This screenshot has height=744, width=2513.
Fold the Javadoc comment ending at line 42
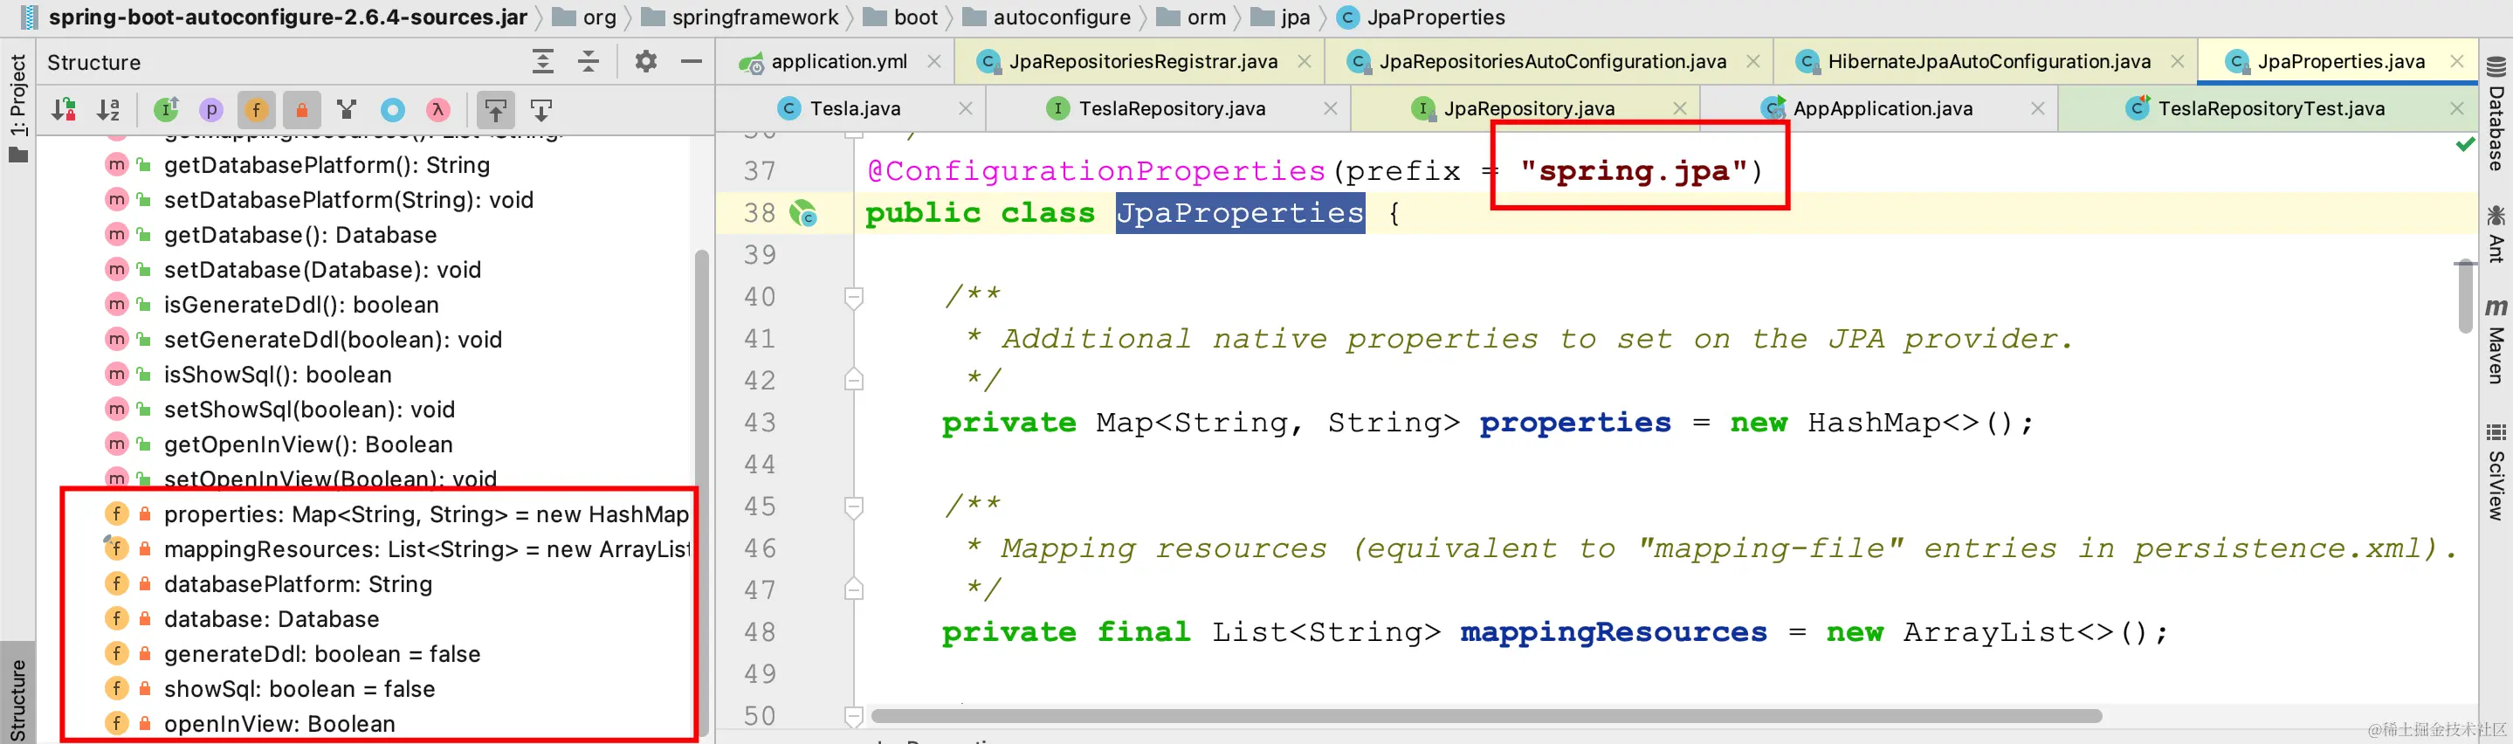854,379
